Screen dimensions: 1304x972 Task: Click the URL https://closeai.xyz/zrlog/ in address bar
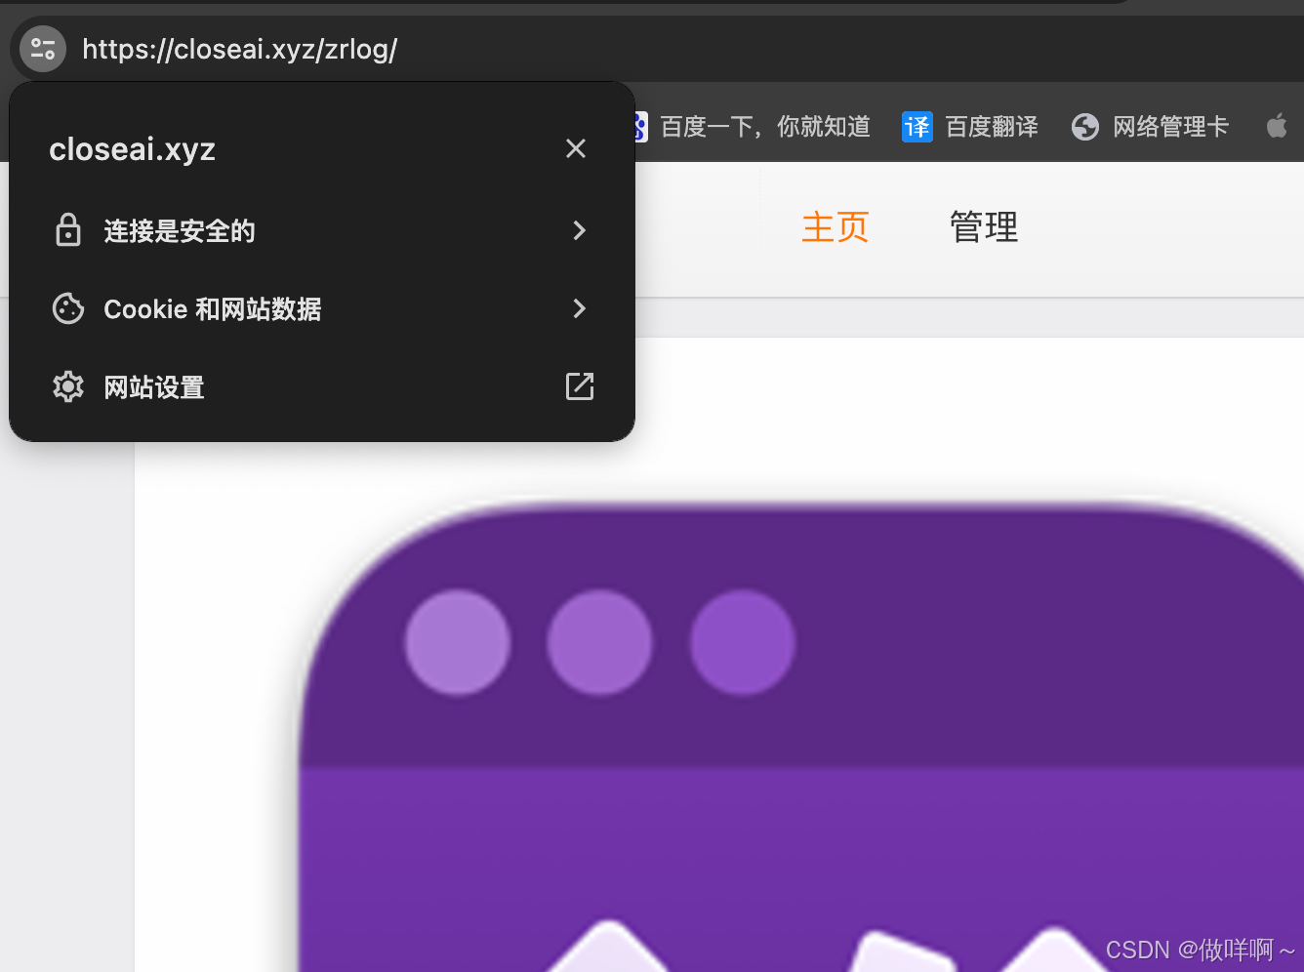(239, 49)
